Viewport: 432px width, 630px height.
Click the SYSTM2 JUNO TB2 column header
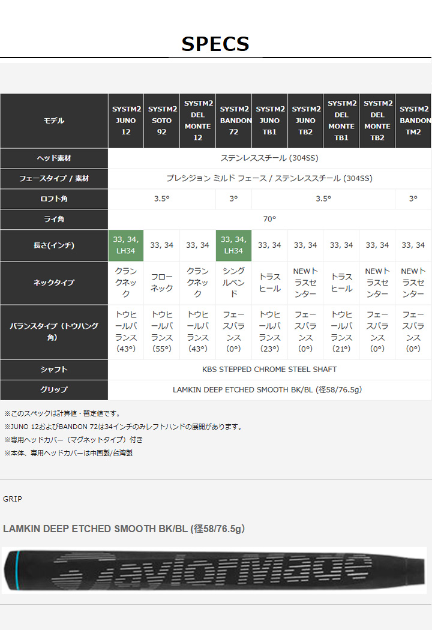click(x=305, y=121)
